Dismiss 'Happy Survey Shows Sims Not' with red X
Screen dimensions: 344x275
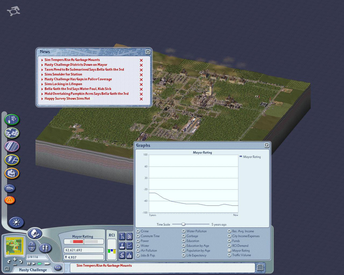coord(141,99)
